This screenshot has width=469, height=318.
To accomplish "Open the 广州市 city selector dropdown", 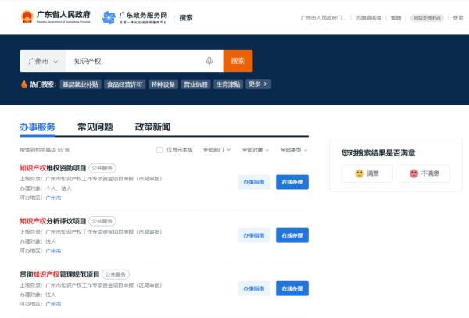I will (x=43, y=61).
